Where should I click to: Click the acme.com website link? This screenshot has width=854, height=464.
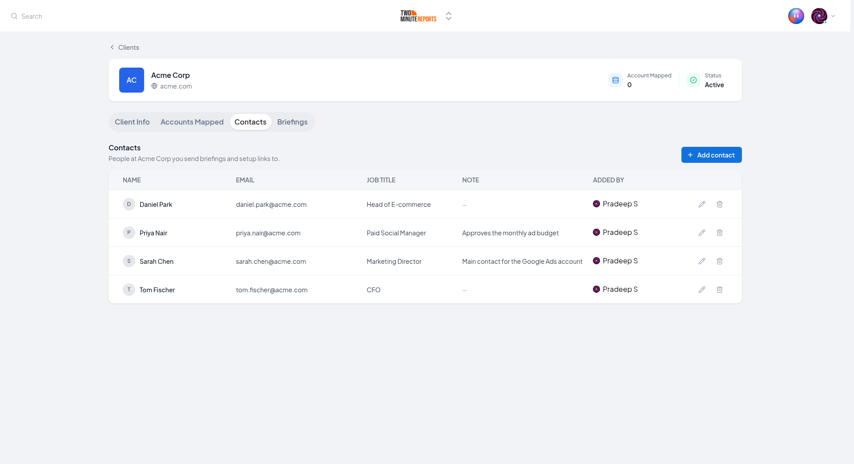(176, 86)
